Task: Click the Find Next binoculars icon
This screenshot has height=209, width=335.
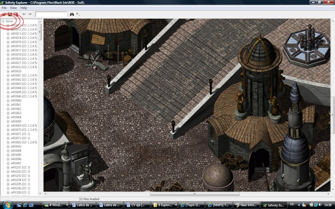Action: point(78,14)
